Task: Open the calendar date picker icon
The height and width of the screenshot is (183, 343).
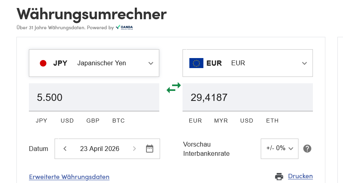Action: point(150,149)
